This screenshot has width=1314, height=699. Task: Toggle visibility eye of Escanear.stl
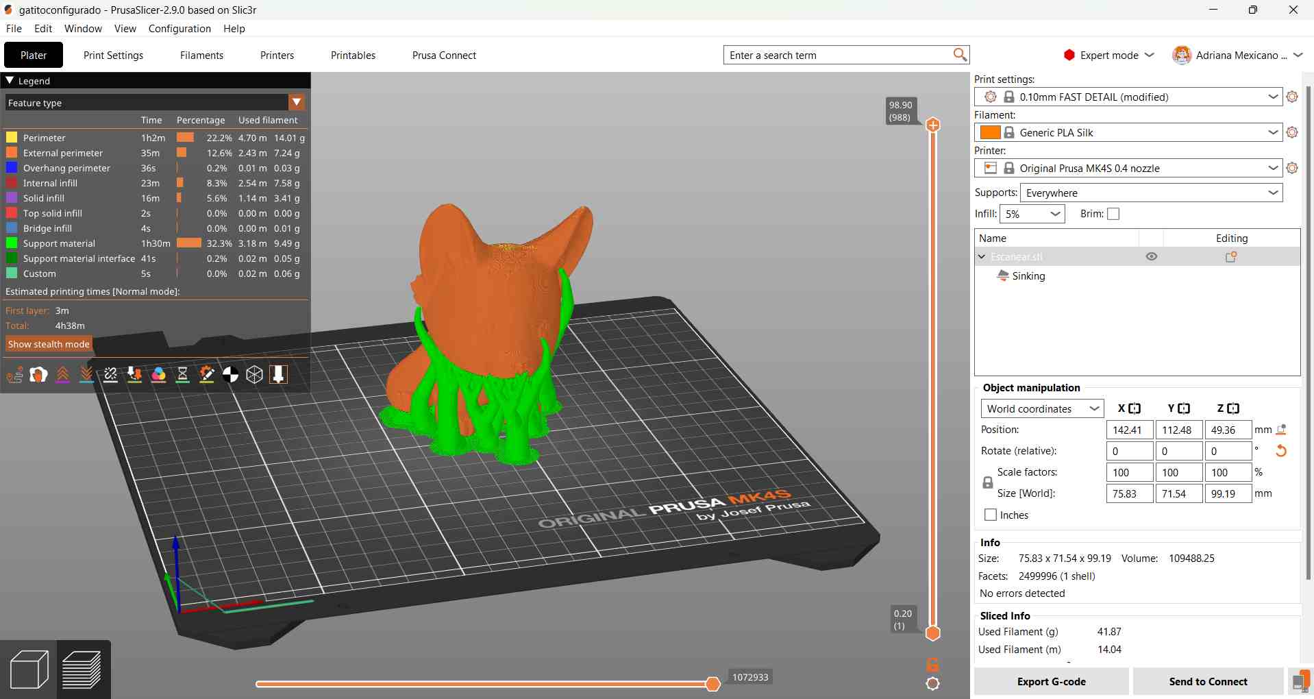pyautogui.click(x=1152, y=256)
